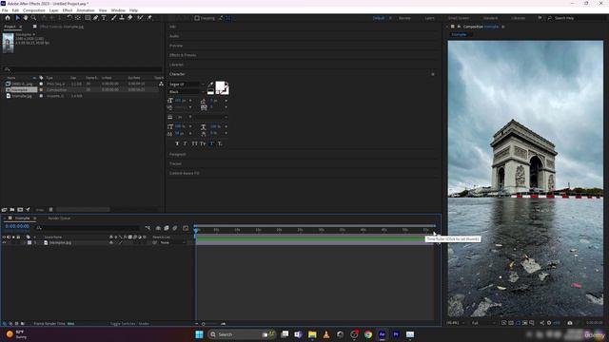Open the layer's Parent None dropdown

pyautogui.click(x=172, y=243)
